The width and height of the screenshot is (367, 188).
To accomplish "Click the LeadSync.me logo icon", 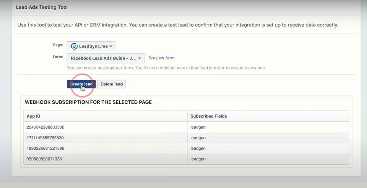I will (x=73, y=46).
